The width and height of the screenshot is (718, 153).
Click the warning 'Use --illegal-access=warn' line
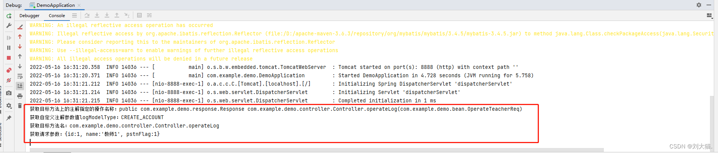(184, 50)
